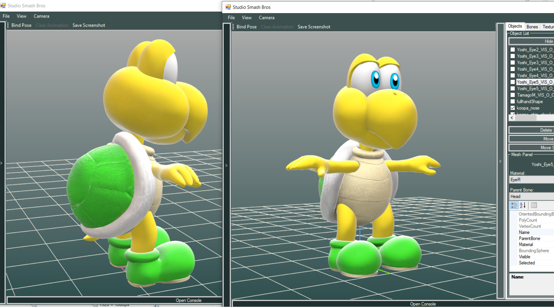The image size is (554, 307).
Task: Switch to the Bones tab
Action: (532, 27)
